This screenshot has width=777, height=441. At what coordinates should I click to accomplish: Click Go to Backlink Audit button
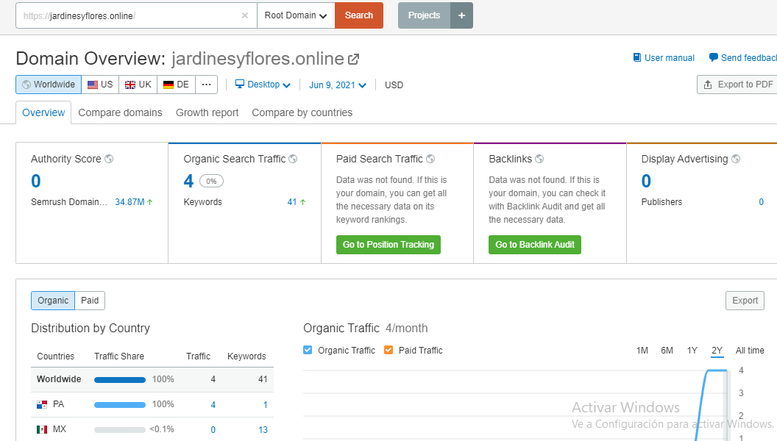click(535, 245)
